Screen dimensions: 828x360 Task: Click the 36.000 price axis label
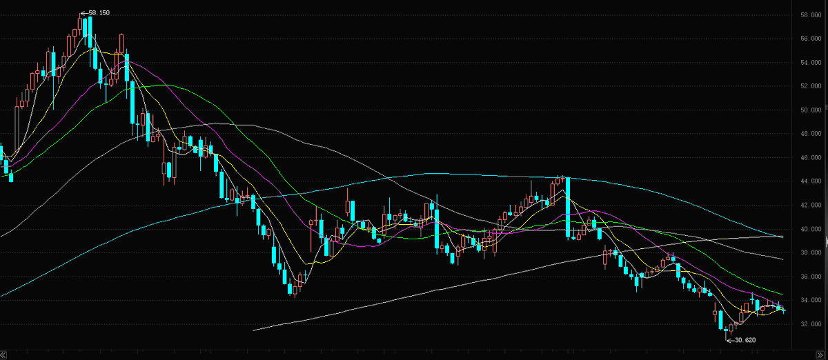(810, 277)
